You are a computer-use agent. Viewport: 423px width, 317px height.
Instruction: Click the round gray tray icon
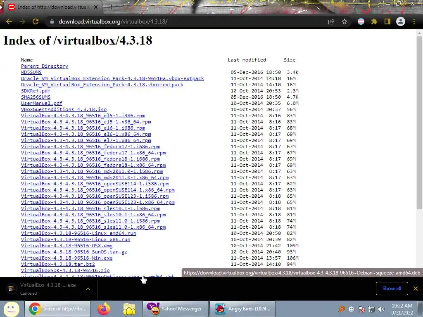[351, 309]
